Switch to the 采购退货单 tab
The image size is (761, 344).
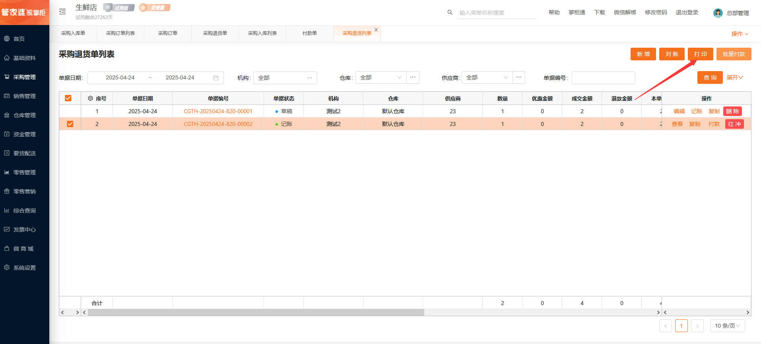point(215,33)
